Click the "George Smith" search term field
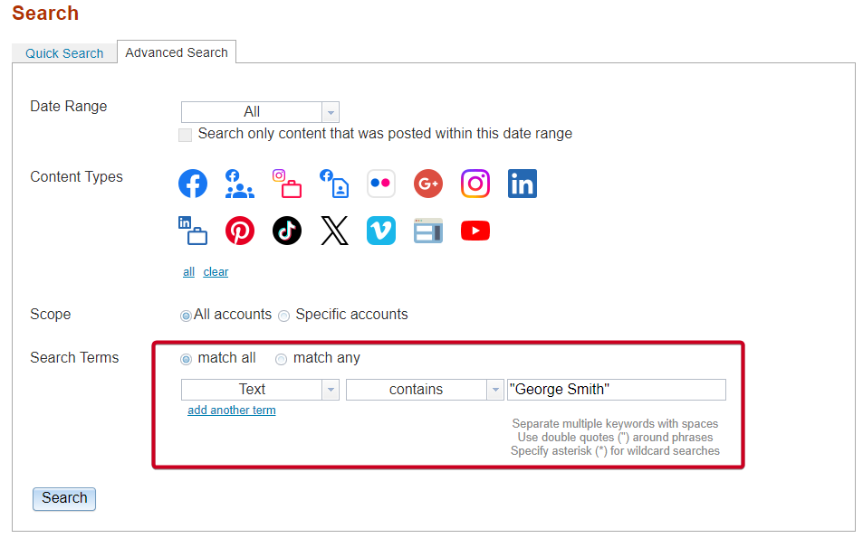 [617, 390]
